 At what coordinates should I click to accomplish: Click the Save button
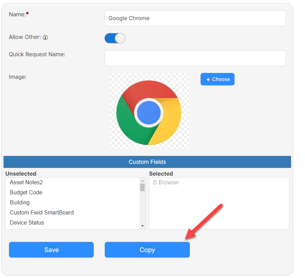pos(51,250)
